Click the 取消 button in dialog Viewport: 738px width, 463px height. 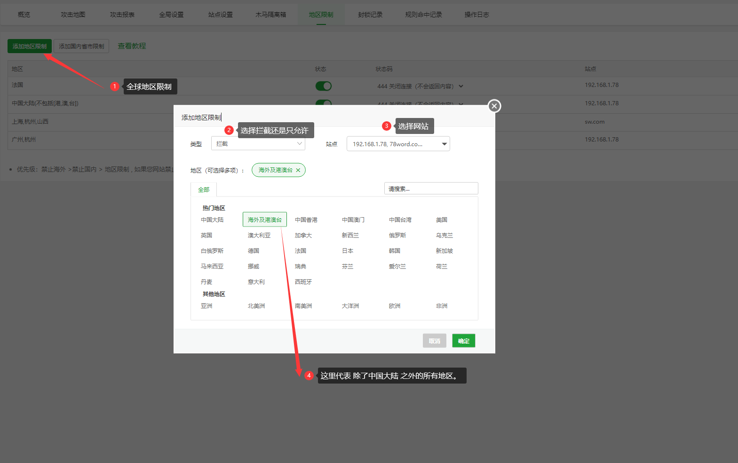tap(434, 341)
